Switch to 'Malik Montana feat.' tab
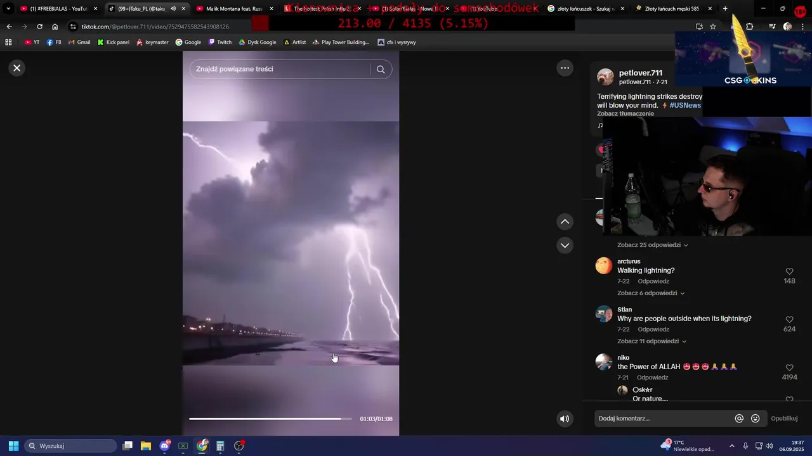812x456 pixels. [x=233, y=9]
